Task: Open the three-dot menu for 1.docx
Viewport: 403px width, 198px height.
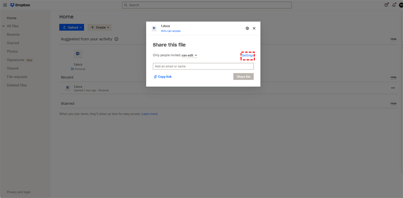Action: tap(393, 88)
